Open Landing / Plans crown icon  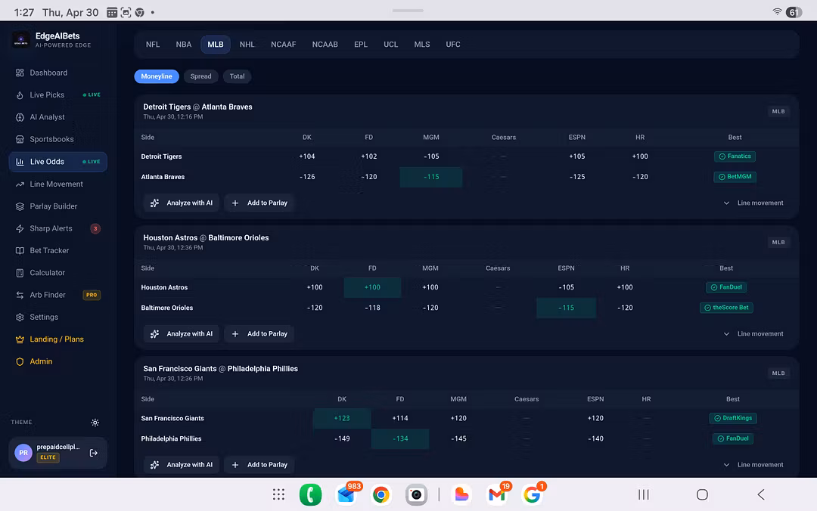point(20,339)
